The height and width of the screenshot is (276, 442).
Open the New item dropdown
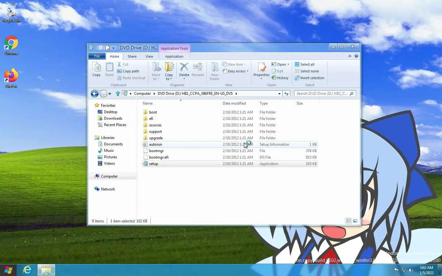click(x=234, y=64)
